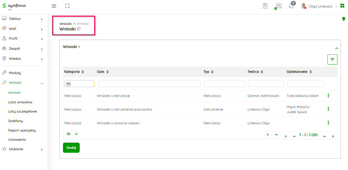Mark Wnioski page as favorite star
The image size is (348, 170).
tap(79, 29)
